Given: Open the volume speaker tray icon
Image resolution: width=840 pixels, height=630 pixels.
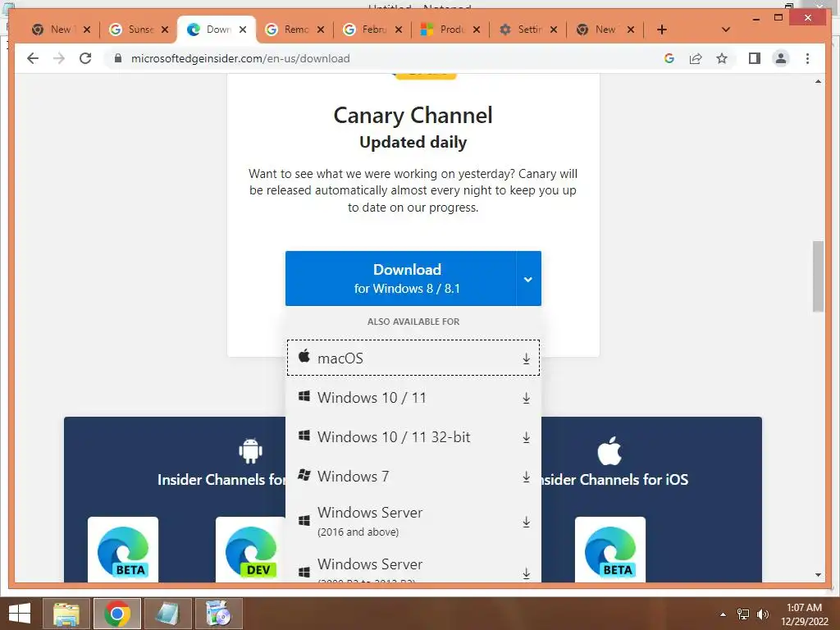Looking at the screenshot, I should 762,614.
